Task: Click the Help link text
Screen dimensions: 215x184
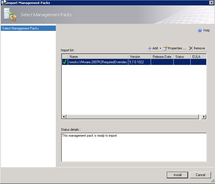Action: (207, 30)
